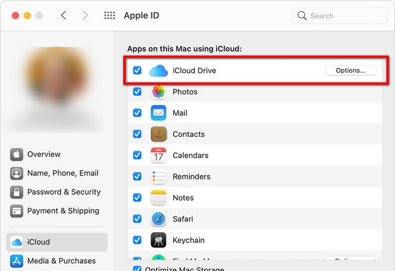Uncheck the Notes checkbox
Image resolution: width=395 pixels, height=271 pixels.
pyautogui.click(x=137, y=197)
